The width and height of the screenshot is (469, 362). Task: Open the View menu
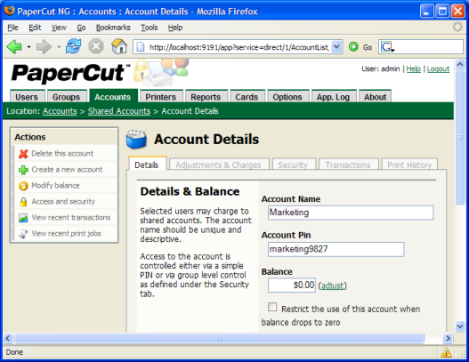(59, 28)
